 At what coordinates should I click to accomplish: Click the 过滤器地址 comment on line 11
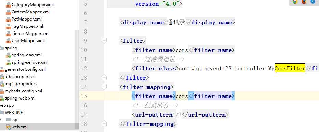(x=158, y=59)
